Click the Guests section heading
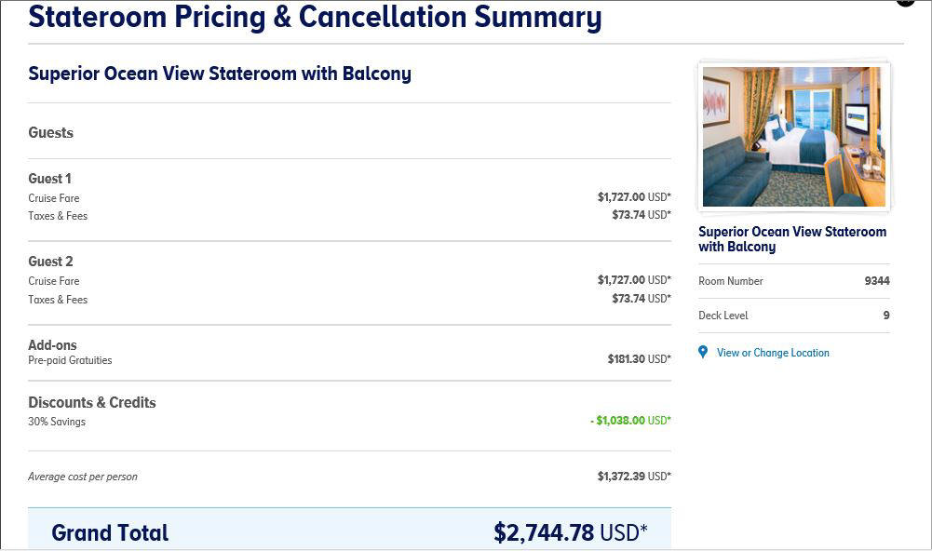Image resolution: width=932 pixels, height=551 pixels. tap(50, 132)
